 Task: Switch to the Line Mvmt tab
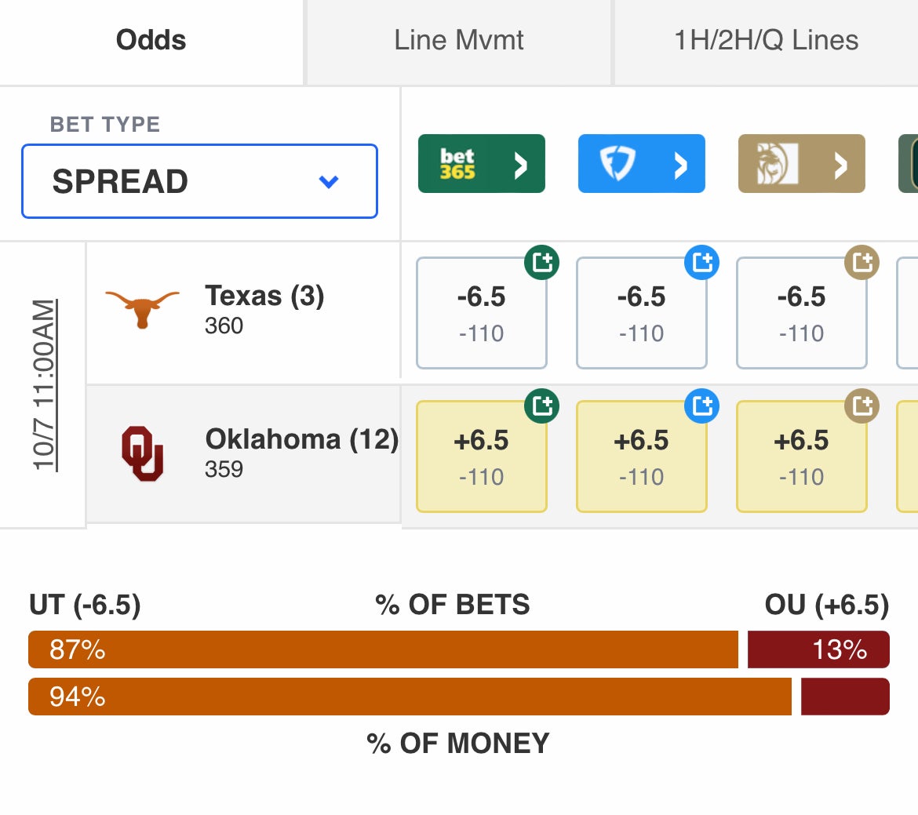point(459,42)
